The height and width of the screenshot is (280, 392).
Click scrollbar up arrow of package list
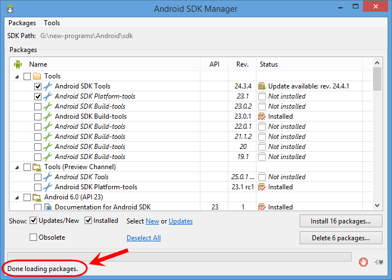pos(377,63)
